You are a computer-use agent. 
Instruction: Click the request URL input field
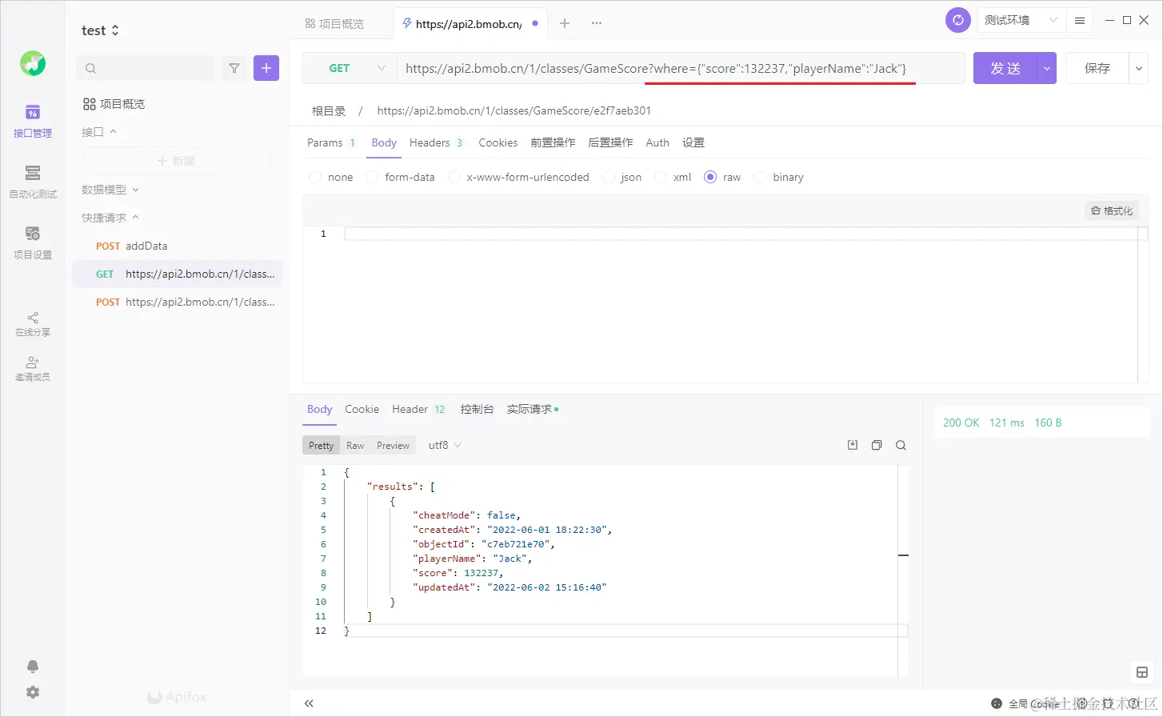tap(681, 68)
